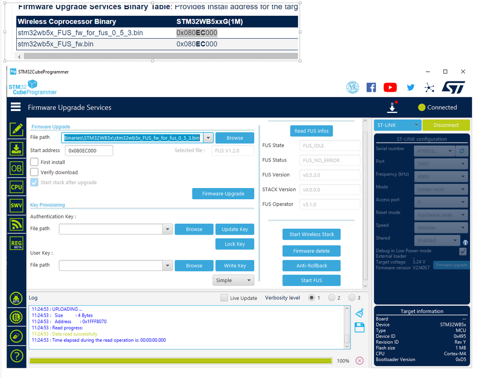
Task: Click the ST logo
Action: 453,87
